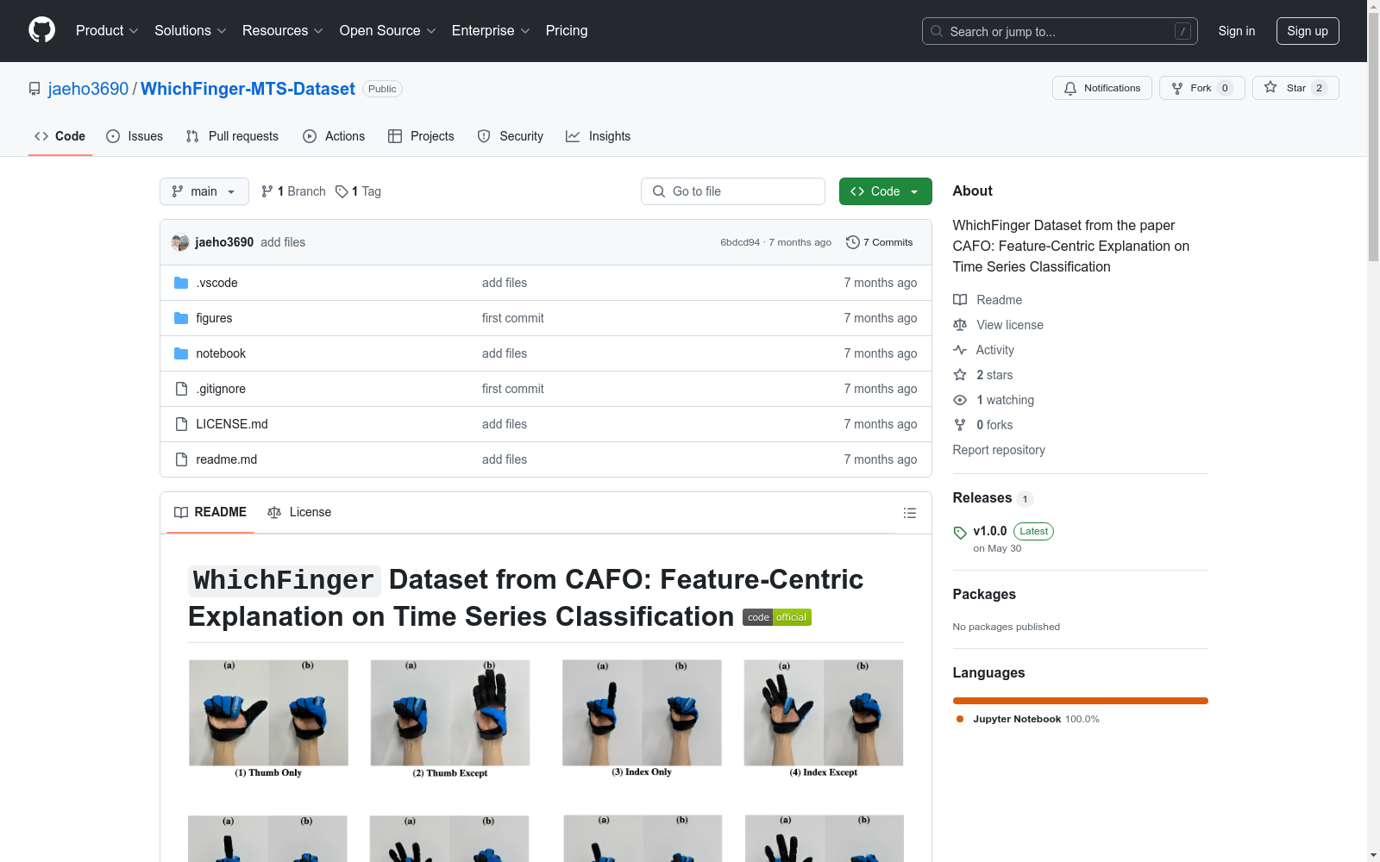Select the README tab
Image resolution: width=1380 pixels, height=862 pixels.
(x=210, y=512)
